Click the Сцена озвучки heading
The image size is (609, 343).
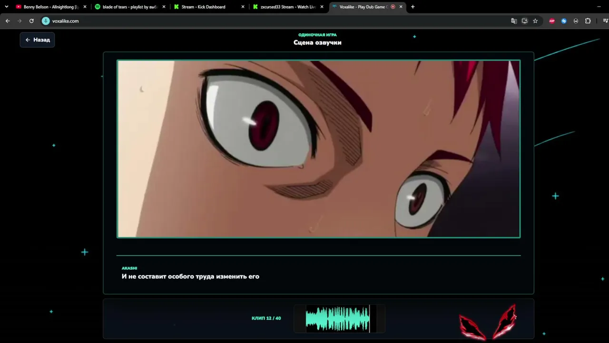(x=317, y=42)
